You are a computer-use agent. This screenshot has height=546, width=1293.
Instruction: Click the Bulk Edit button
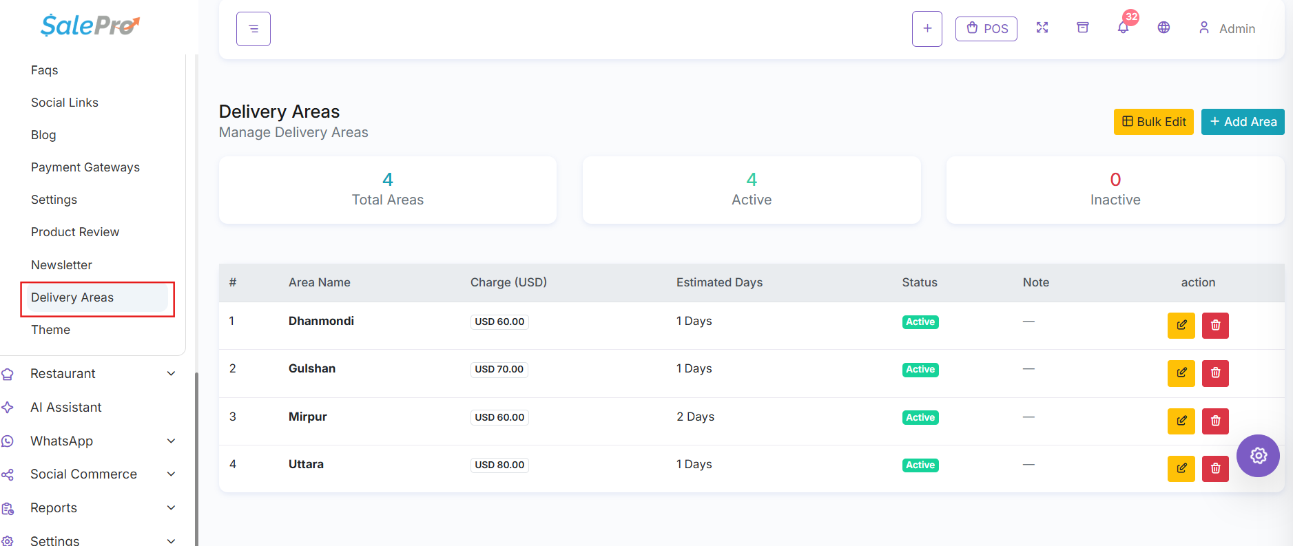point(1154,122)
